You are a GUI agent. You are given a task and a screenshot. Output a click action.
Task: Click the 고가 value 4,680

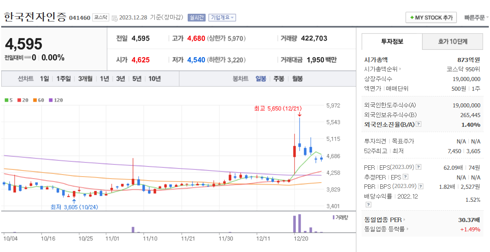[x=196, y=38]
